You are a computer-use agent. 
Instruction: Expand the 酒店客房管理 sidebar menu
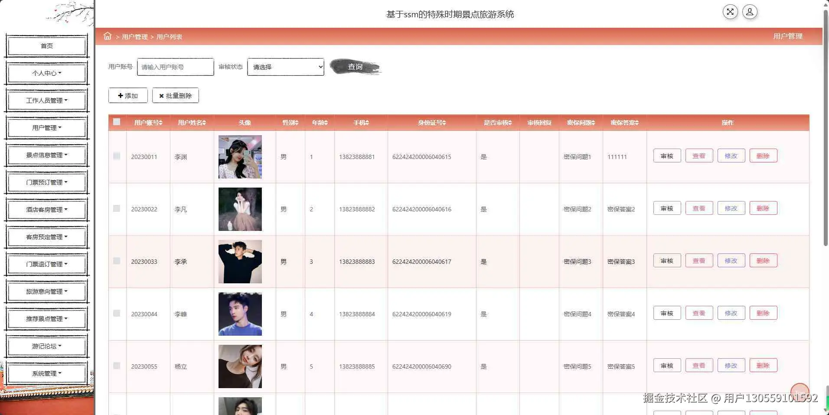[x=47, y=209]
